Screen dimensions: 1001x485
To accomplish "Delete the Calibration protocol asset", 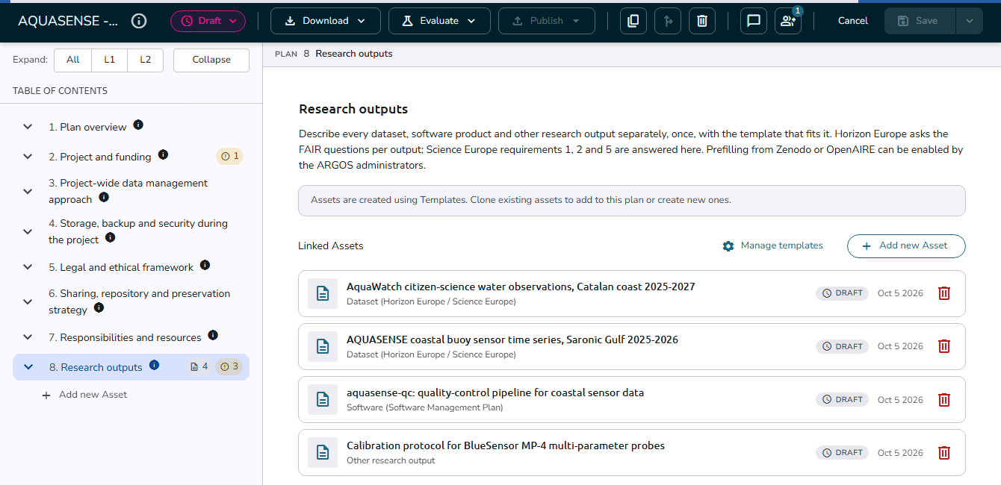I will (x=944, y=452).
